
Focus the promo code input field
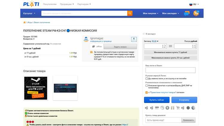(163, 120)
